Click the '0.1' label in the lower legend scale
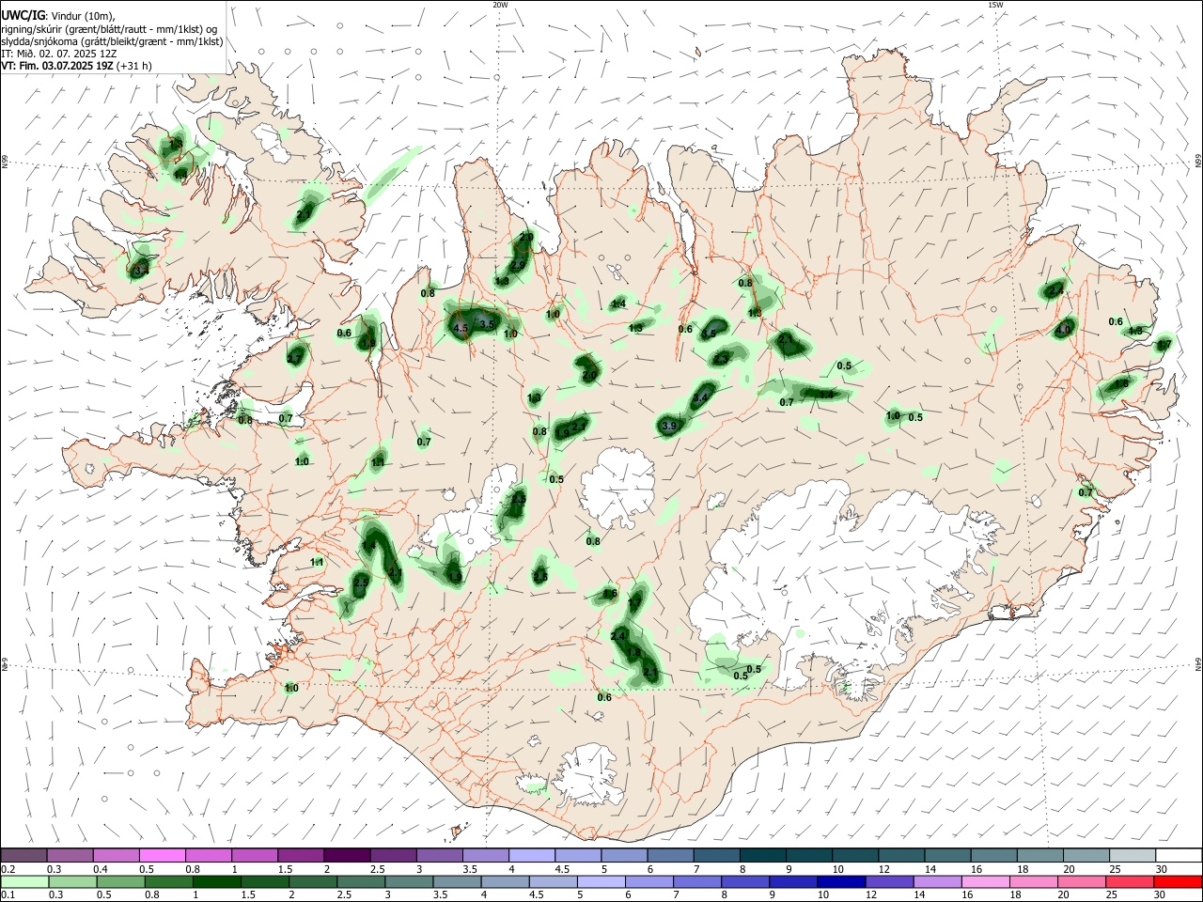The width and height of the screenshot is (1203, 902). 7,895
